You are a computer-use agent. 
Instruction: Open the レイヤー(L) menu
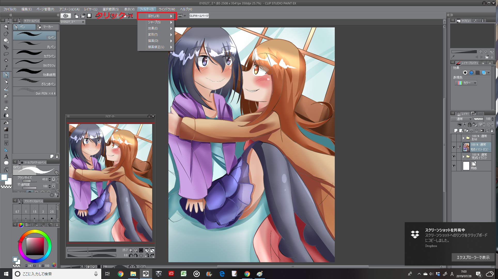pos(91,9)
